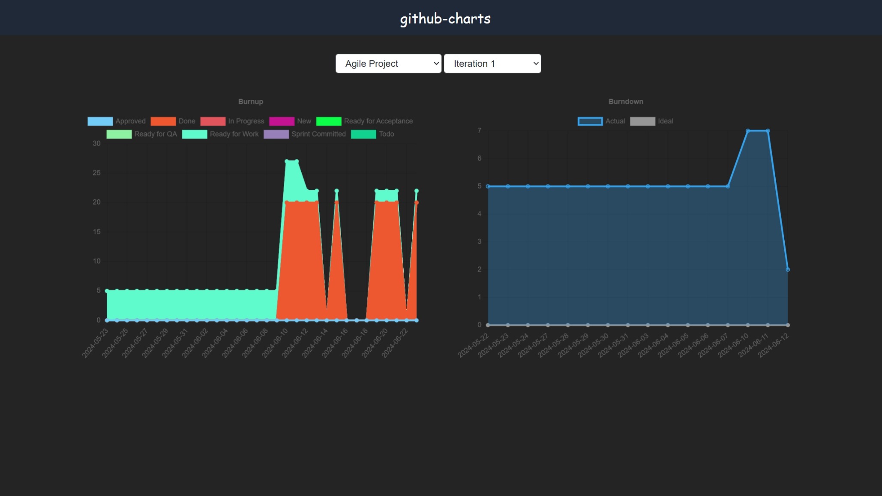Expand the Iteration 1 selector
This screenshot has width=882, height=496.
(492, 63)
